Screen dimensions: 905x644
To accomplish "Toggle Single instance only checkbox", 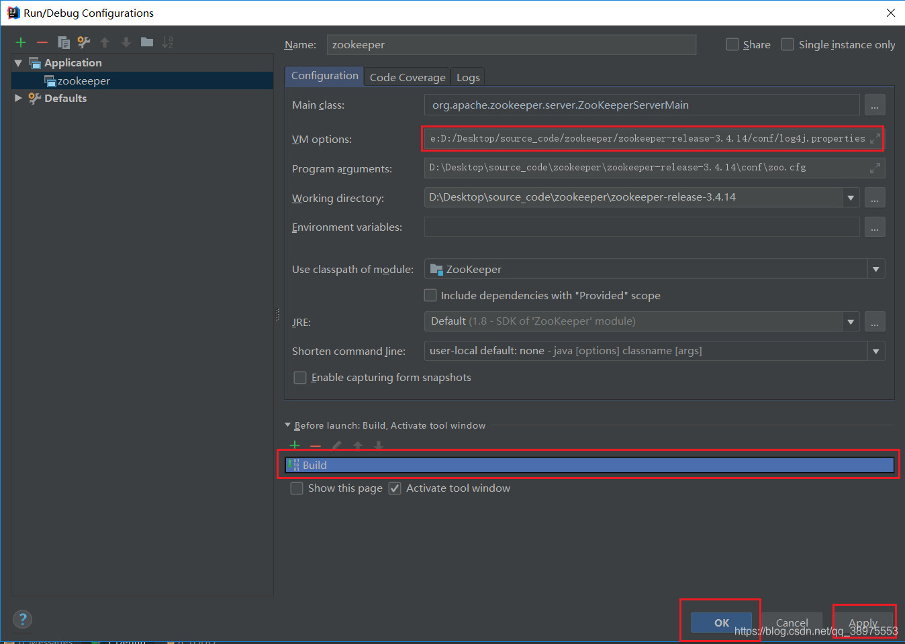I will pyautogui.click(x=788, y=44).
